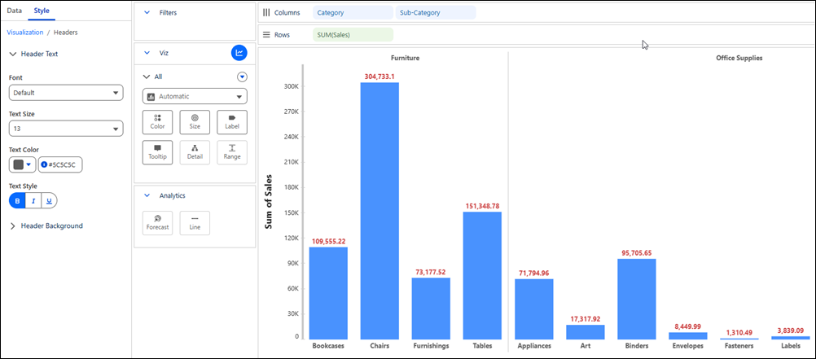Click the Bookcases bar
The image size is (816, 359).
[328, 293]
